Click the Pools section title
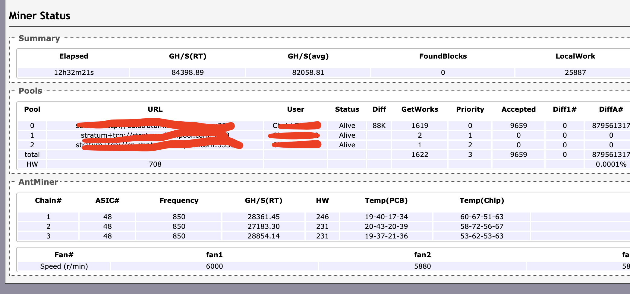Viewport: 630px width, 294px height. [30, 91]
